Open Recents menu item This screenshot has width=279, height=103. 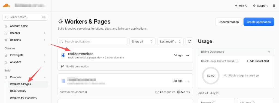pyautogui.click(x=15, y=33)
